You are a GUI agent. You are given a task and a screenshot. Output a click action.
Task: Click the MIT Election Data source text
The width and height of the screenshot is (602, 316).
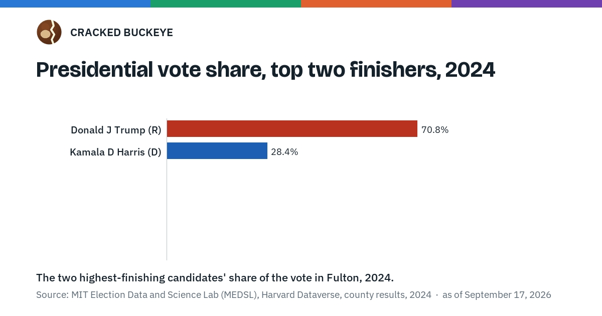point(164,295)
